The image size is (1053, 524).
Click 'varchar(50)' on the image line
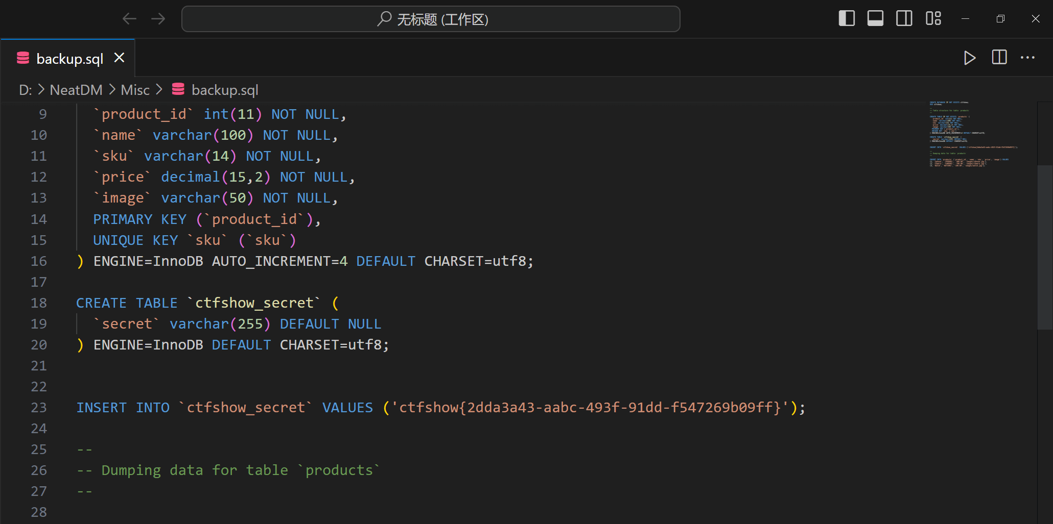click(207, 198)
